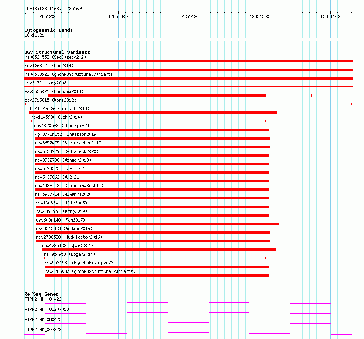
Task: Click the red bar under dgv609n140
Action: point(158,224)
